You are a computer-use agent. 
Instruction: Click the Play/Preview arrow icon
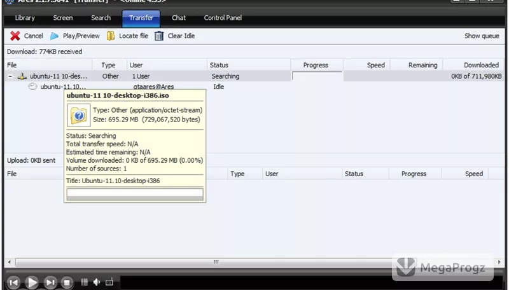click(x=54, y=36)
